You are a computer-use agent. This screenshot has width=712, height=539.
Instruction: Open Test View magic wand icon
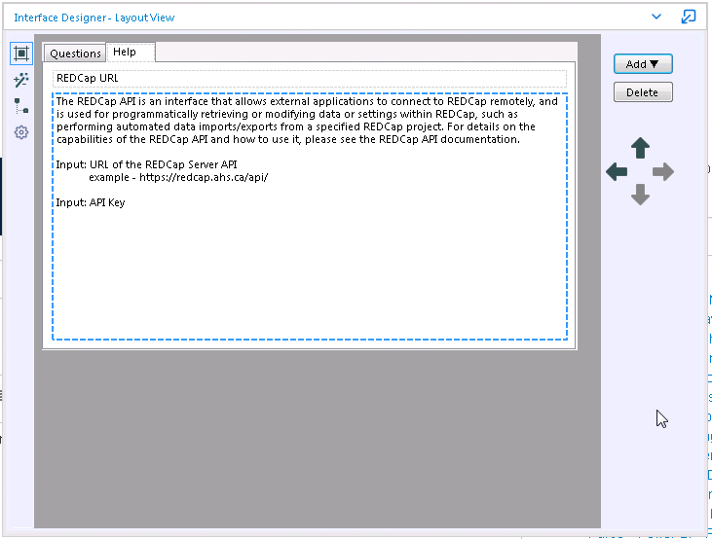[21, 81]
